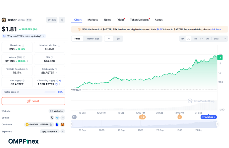Image resolution: width=229 pixels, height=148 pixels.
Task: Open the Token Unlocks tab
Action: pos(139,20)
